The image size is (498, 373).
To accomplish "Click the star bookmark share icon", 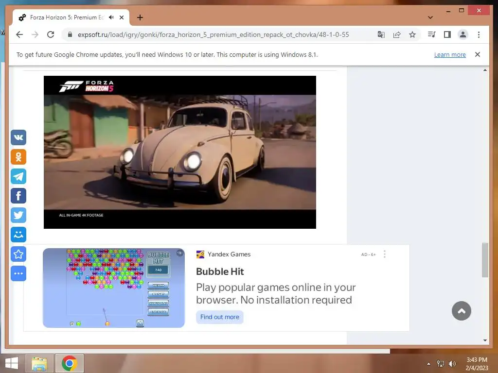I will [x=18, y=254].
